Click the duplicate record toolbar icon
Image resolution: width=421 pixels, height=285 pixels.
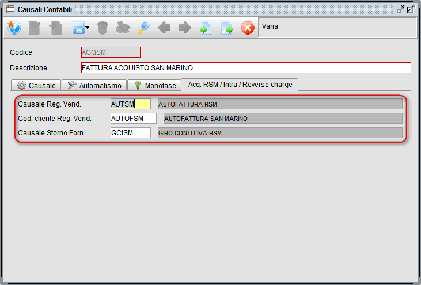[56, 28]
